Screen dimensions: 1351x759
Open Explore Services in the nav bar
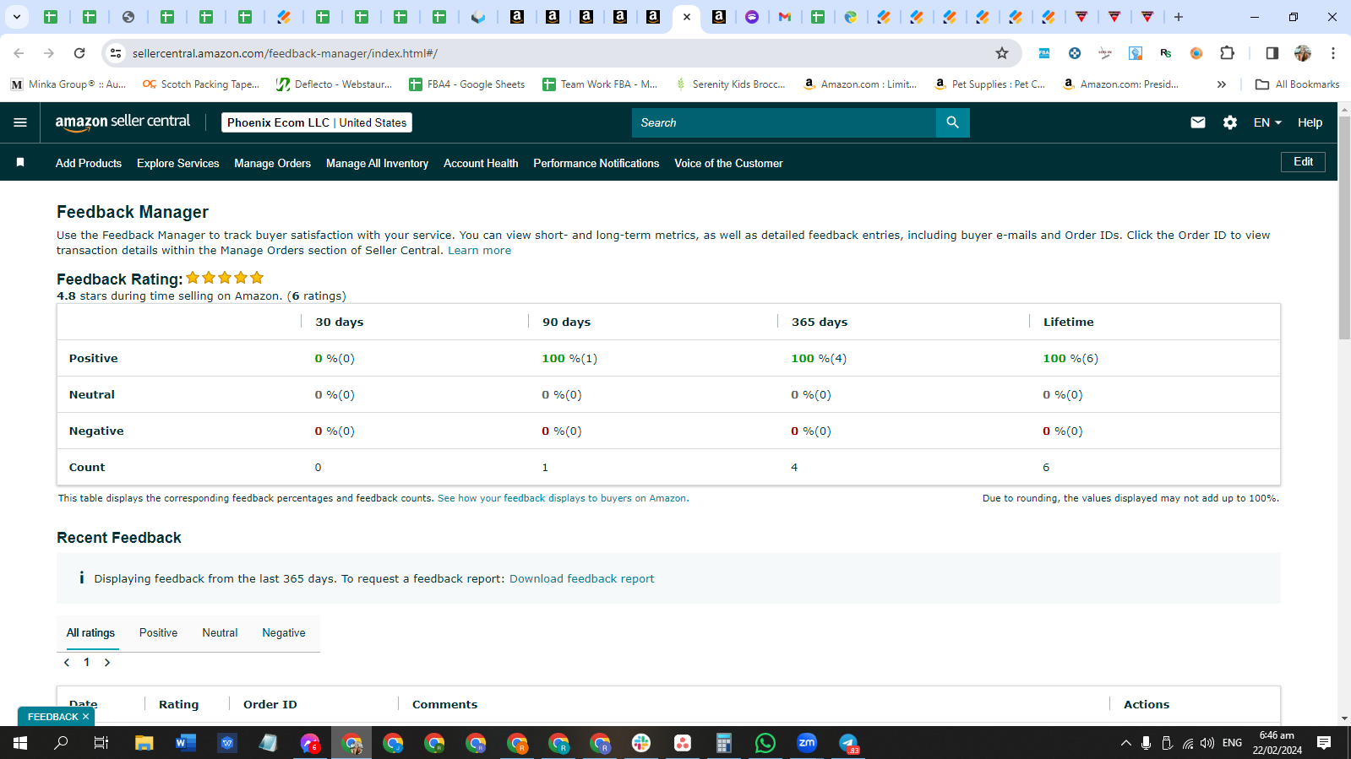178,163
